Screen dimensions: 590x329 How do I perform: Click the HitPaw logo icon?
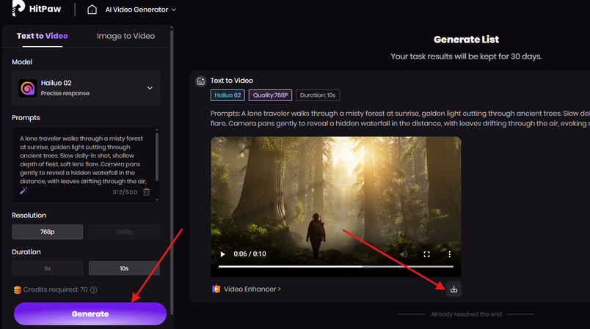pyautogui.click(x=17, y=10)
